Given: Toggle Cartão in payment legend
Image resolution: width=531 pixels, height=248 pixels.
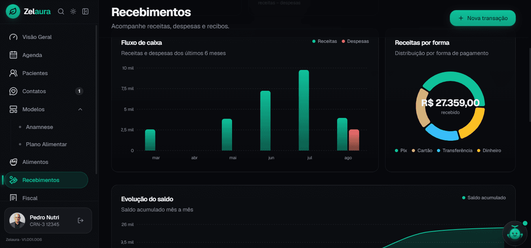Looking at the screenshot, I should pos(422,151).
